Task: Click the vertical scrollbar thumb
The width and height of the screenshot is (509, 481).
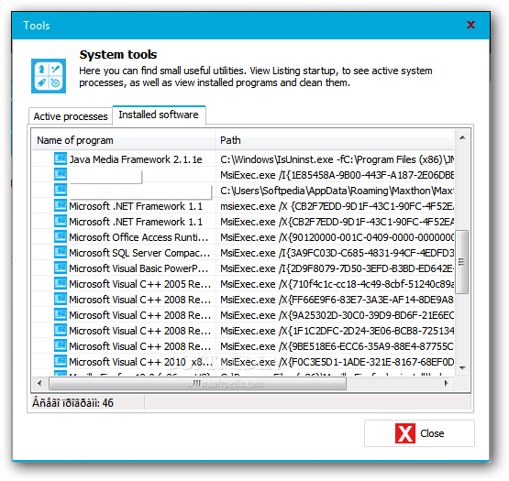Action: pyautogui.click(x=461, y=261)
